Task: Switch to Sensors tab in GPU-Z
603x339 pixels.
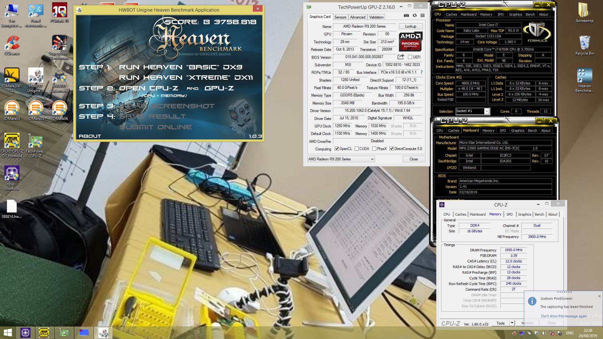Action: tap(340, 17)
